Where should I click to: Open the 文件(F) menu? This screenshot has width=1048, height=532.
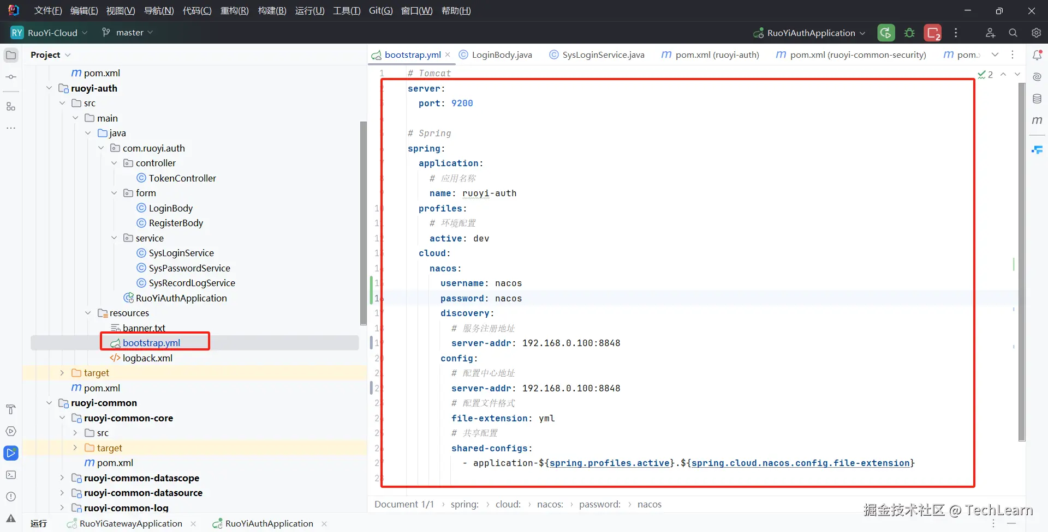(48, 11)
